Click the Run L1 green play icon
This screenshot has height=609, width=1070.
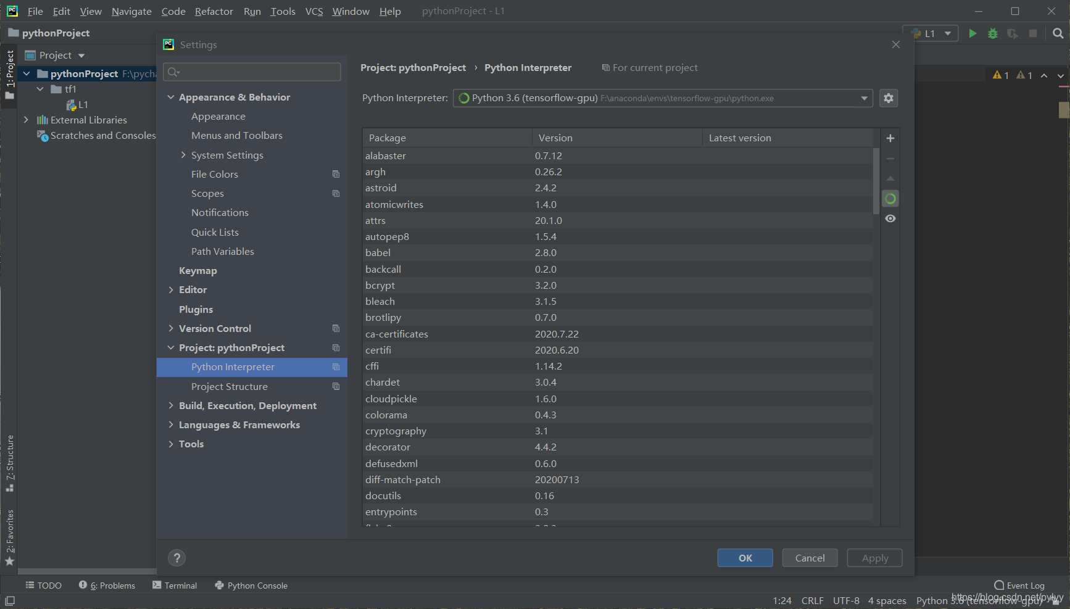pos(973,33)
